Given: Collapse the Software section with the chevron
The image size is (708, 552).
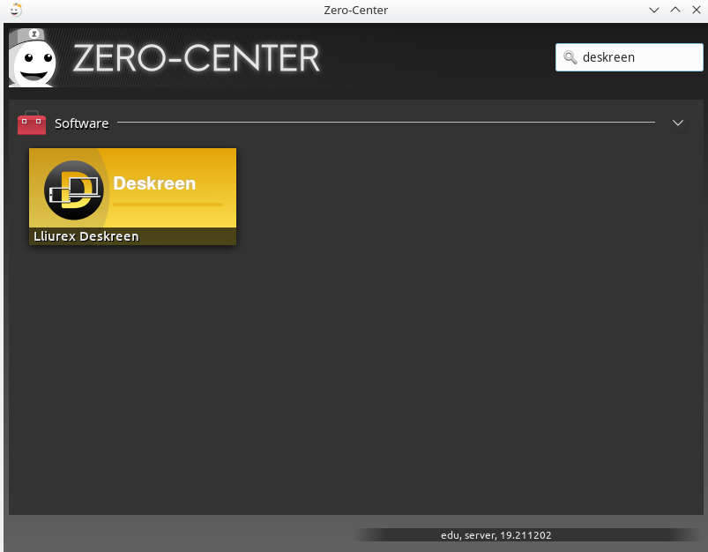Looking at the screenshot, I should (678, 123).
